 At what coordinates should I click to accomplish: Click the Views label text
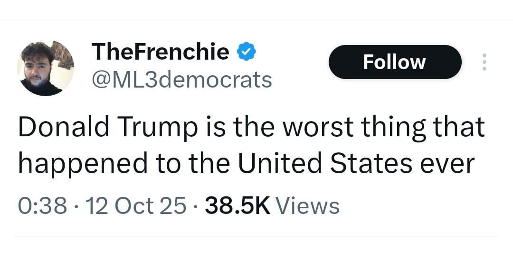click(308, 206)
